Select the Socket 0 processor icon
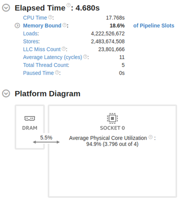 coord(112,118)
